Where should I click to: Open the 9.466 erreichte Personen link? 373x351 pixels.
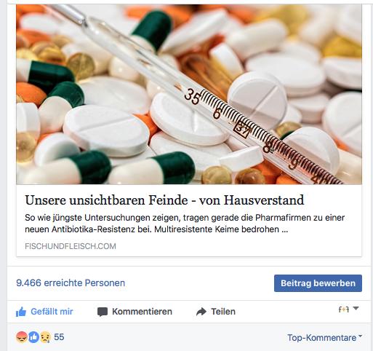click(71, 283)
